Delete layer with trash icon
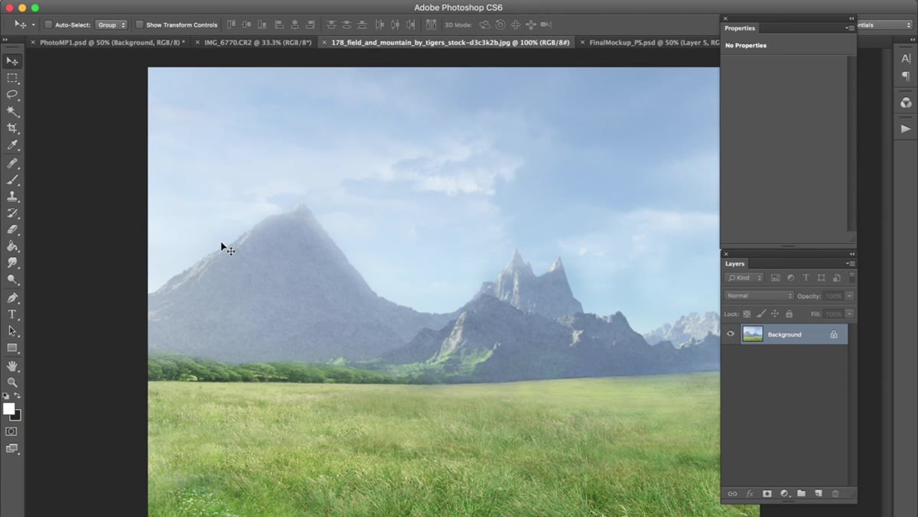Image resolution: width=918 pixels, height=517 pixels. (835, 494)
